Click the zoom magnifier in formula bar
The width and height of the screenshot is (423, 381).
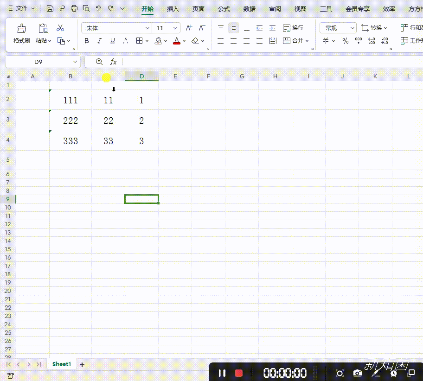click(99, 62)
